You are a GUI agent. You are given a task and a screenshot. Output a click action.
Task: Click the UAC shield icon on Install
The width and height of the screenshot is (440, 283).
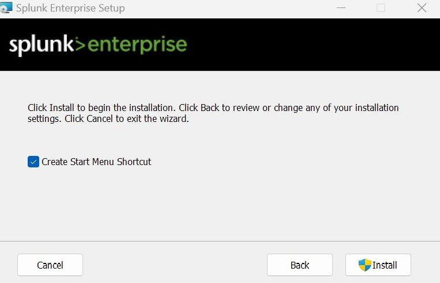(365, 265)
